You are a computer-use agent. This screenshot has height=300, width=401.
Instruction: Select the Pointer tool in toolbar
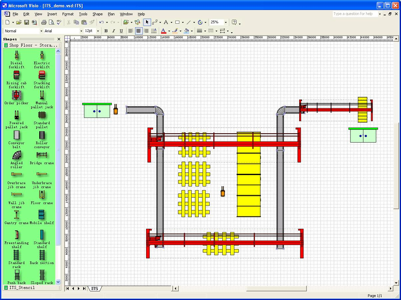(147, 22)
